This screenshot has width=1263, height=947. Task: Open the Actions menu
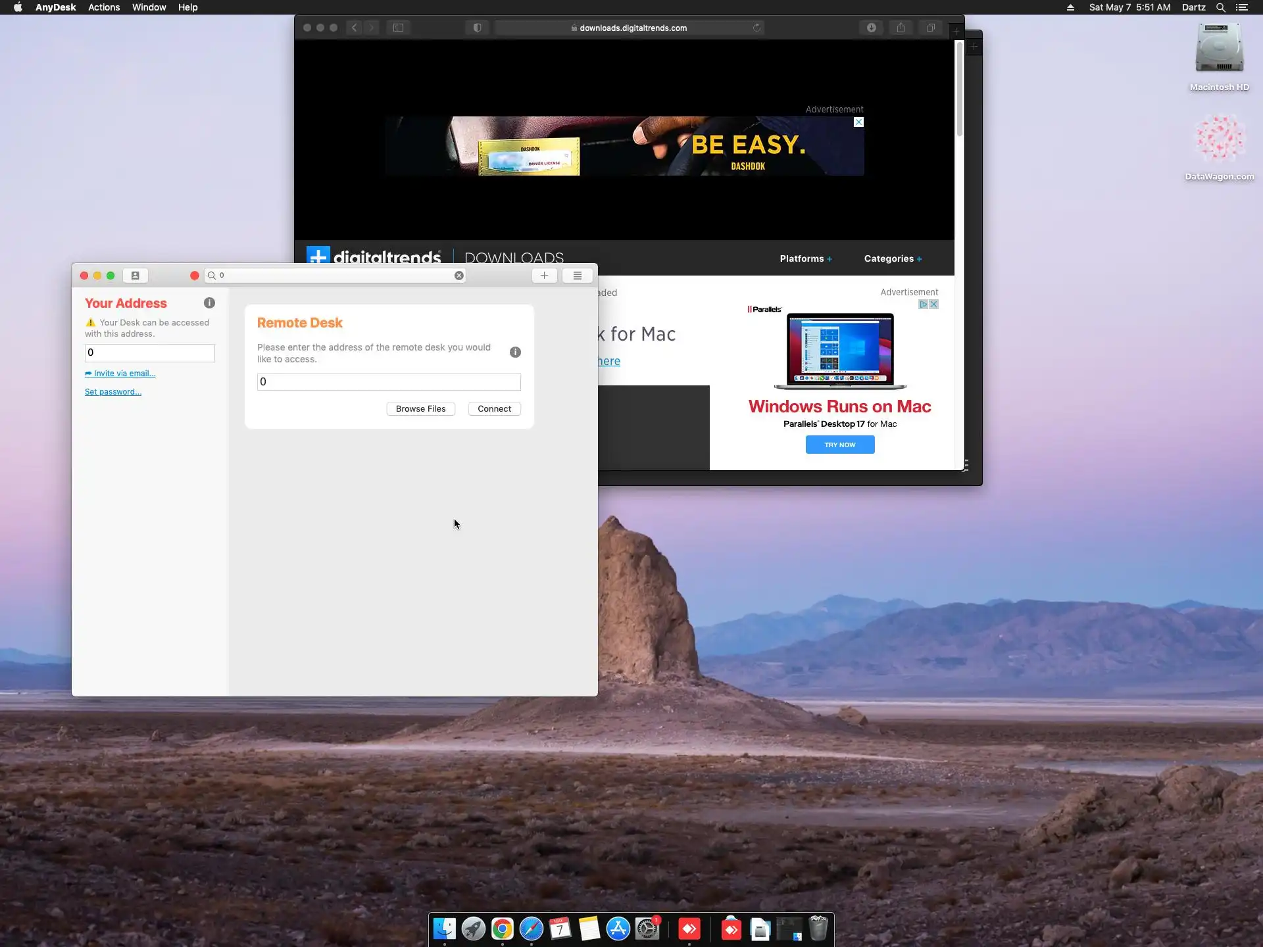pyautogui.click(x=104, y=7)
